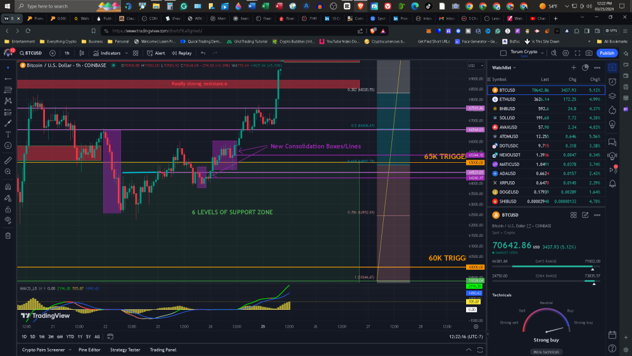The image size is (632, 356).
Task: Open the Indicators dialog
Action: tap(107, 53)
